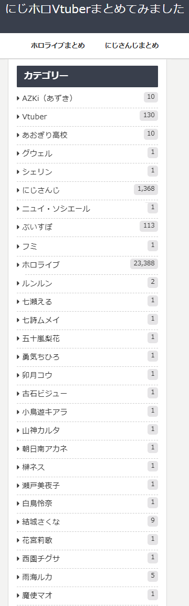Click the site title にじホロVtuberまとめてみました
The height and width of the screenshot is (606, 189).
tap(95, 9)
